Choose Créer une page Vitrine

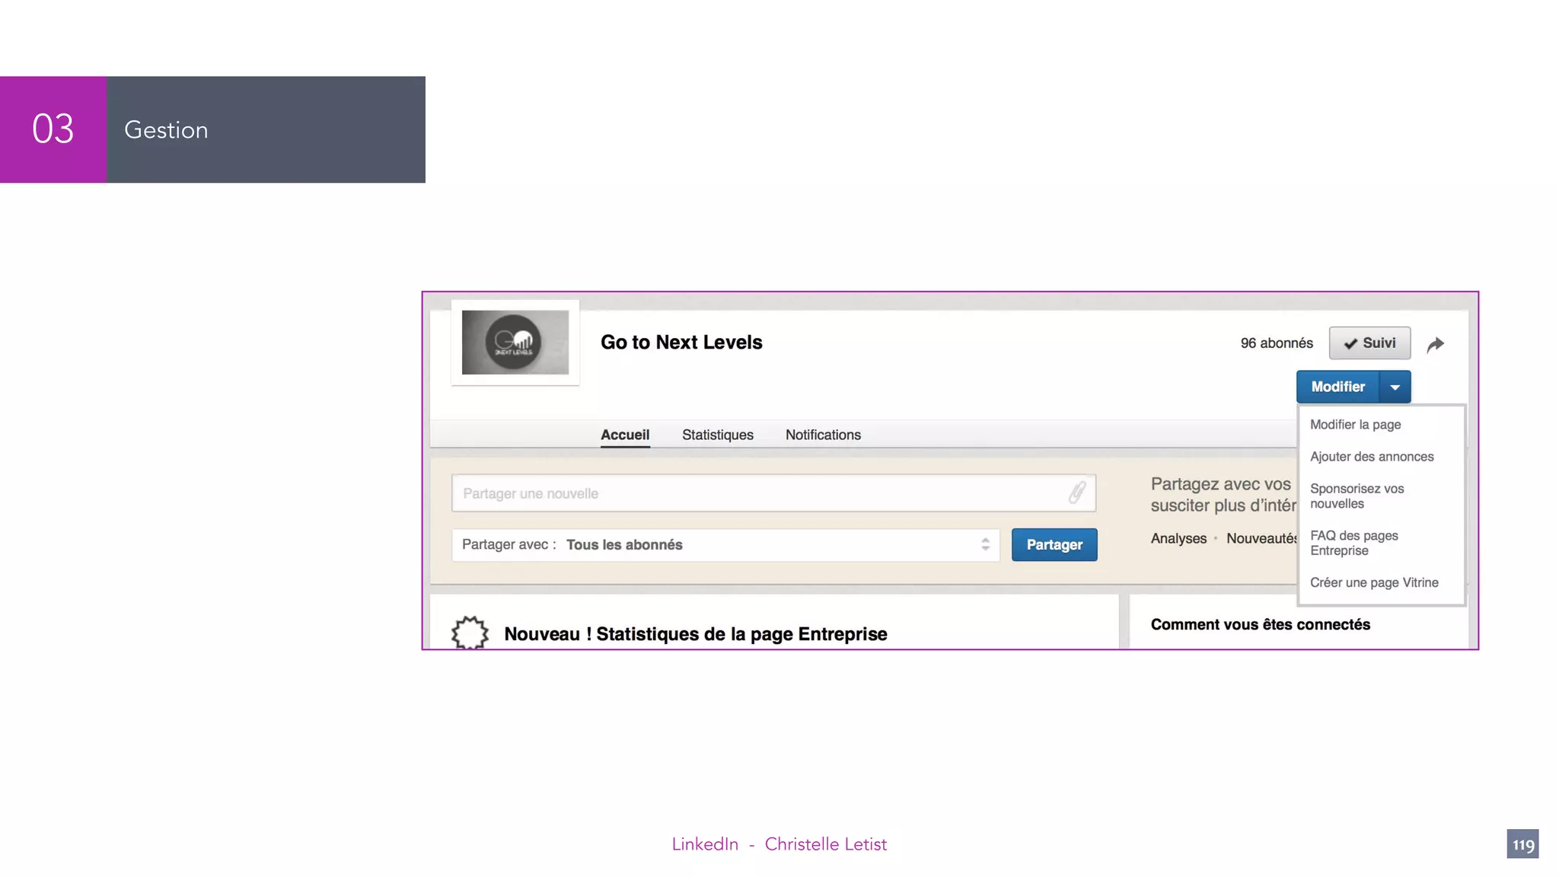point(1374,583)
